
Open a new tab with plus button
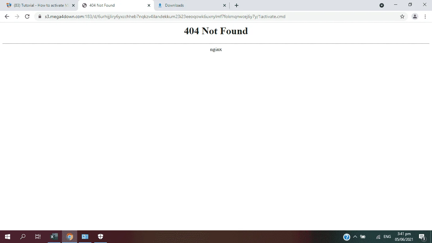pos(237,5)
